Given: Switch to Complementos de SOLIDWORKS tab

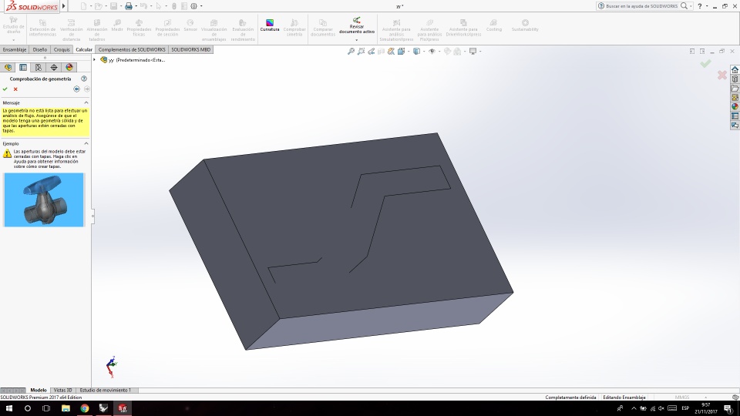Looking at the screenshot, I should click(x=132, y=49).
